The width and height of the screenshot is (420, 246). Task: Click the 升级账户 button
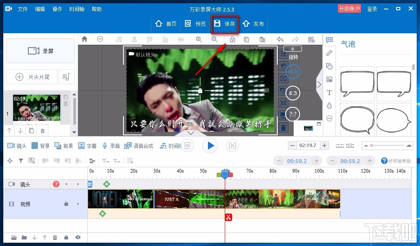tap(349, 9)
